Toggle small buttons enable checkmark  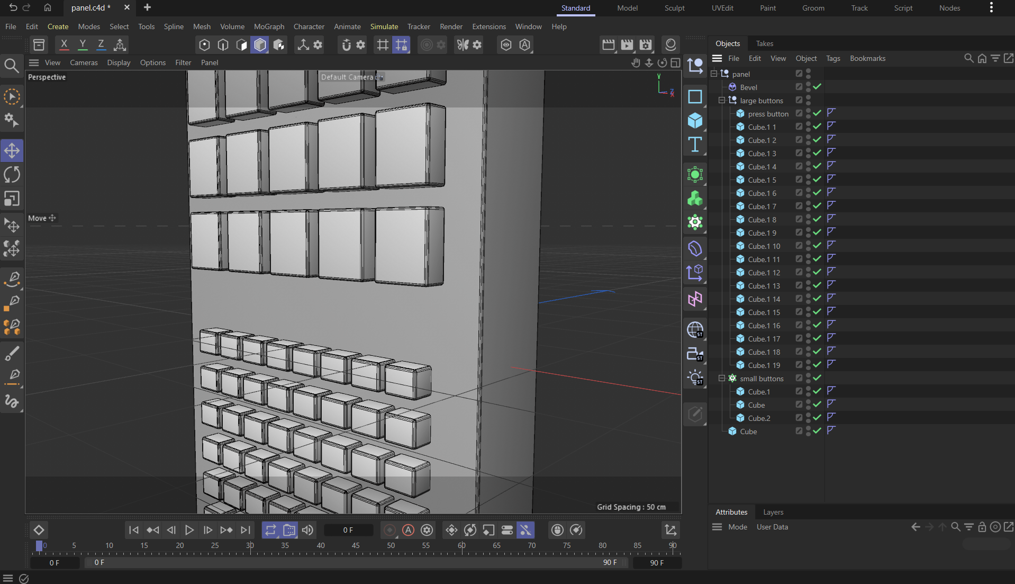[x=818, y=378]
